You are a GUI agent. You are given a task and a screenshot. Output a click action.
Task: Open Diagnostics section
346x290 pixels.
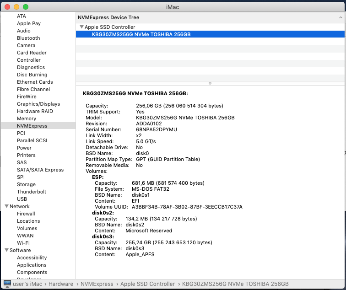pyautogui.click(x=31, y=67)
